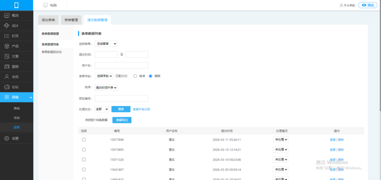Open the 设计 design sidebar icon
The image size is (381, 180).
point(7,26)
